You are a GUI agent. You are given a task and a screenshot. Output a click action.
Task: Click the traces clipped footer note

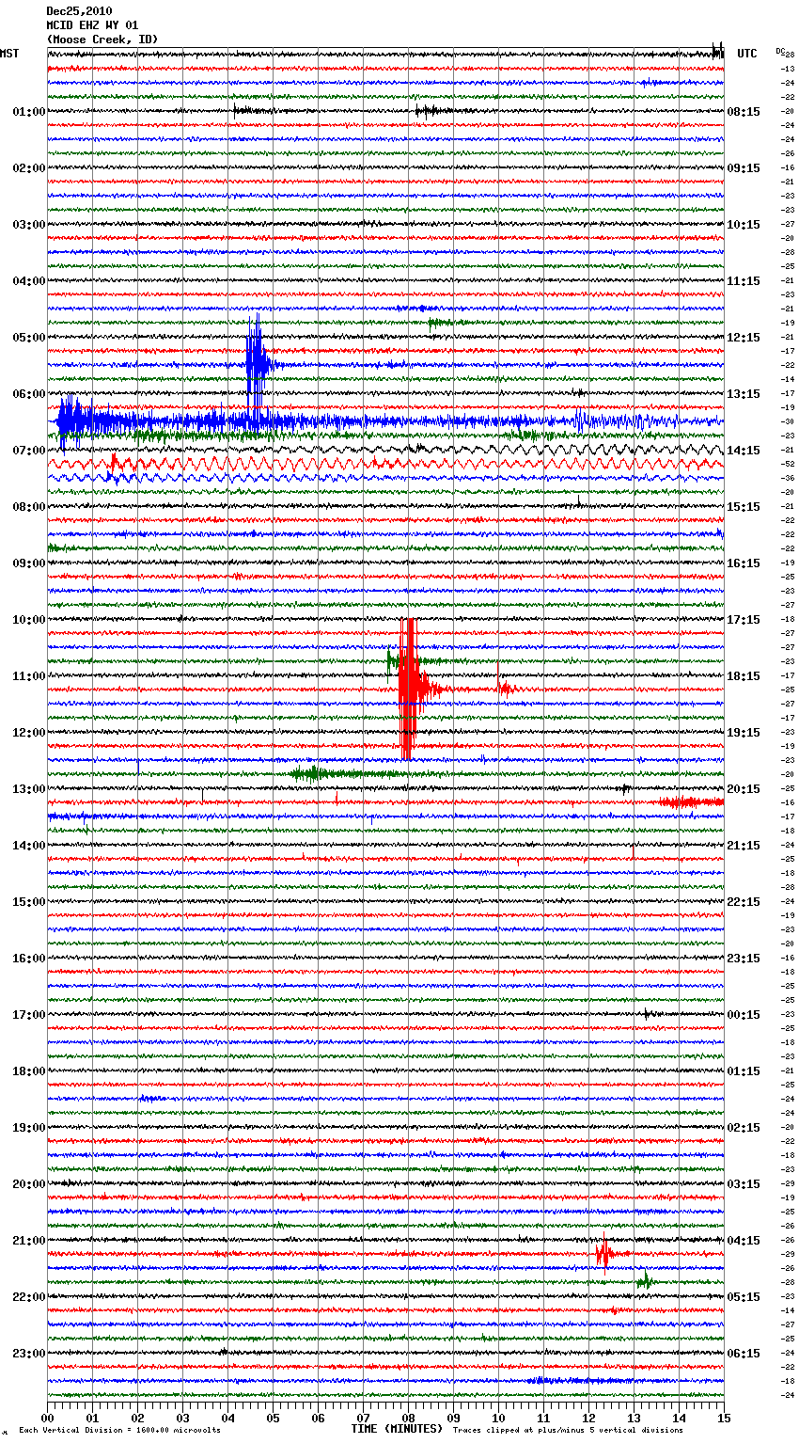(x=568, y=1430)
